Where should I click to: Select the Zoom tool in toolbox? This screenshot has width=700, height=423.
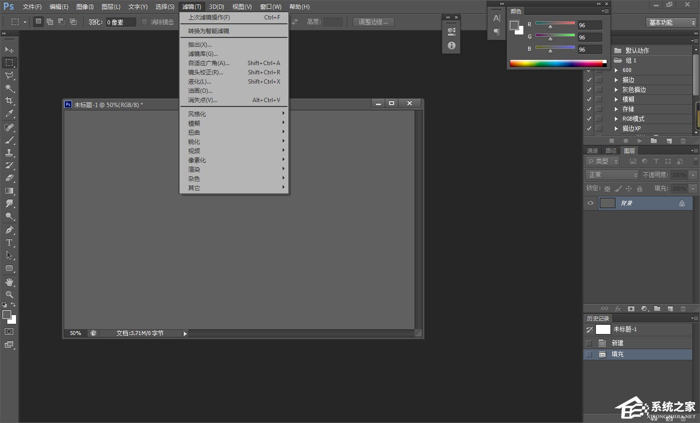pos(9,295)
